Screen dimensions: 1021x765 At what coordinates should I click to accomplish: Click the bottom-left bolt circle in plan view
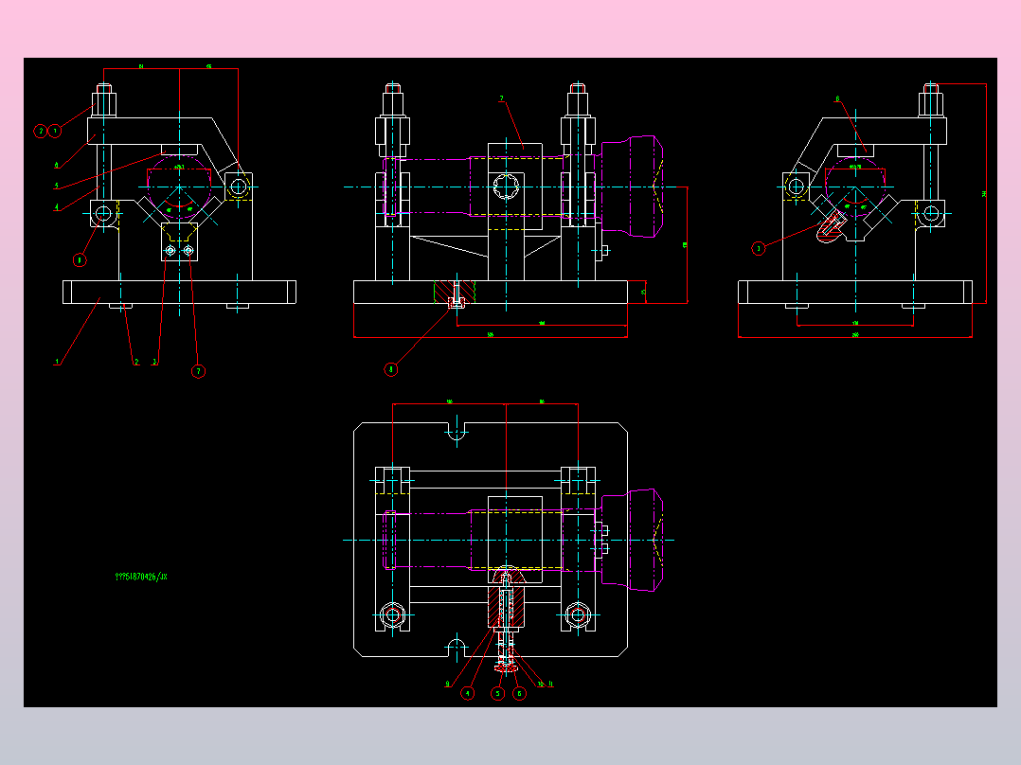point(392,614)
